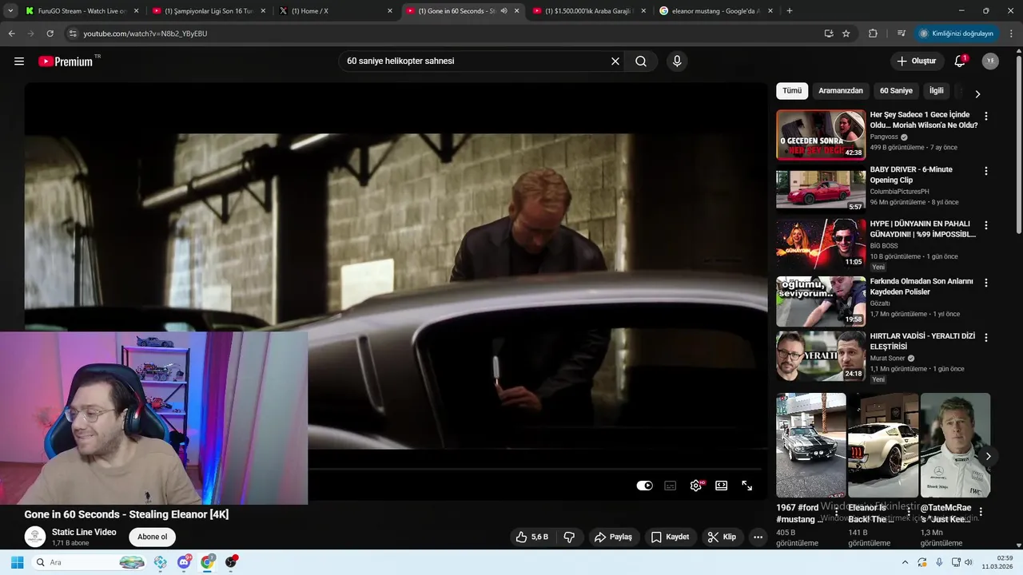The height and width of the screenshot is (575, 1023).
Task: Open the tab search dropdown arrow
Action: tap(10, 11)
